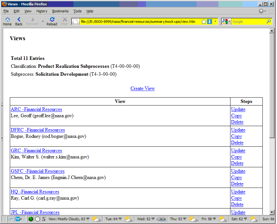Image resolution: width=277 pixels, height=224 pixels.
Task: Click the clock status bar icon
Action: click(37, 219)
